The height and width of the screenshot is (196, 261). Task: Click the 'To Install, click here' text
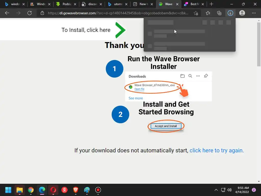(86, 30)
